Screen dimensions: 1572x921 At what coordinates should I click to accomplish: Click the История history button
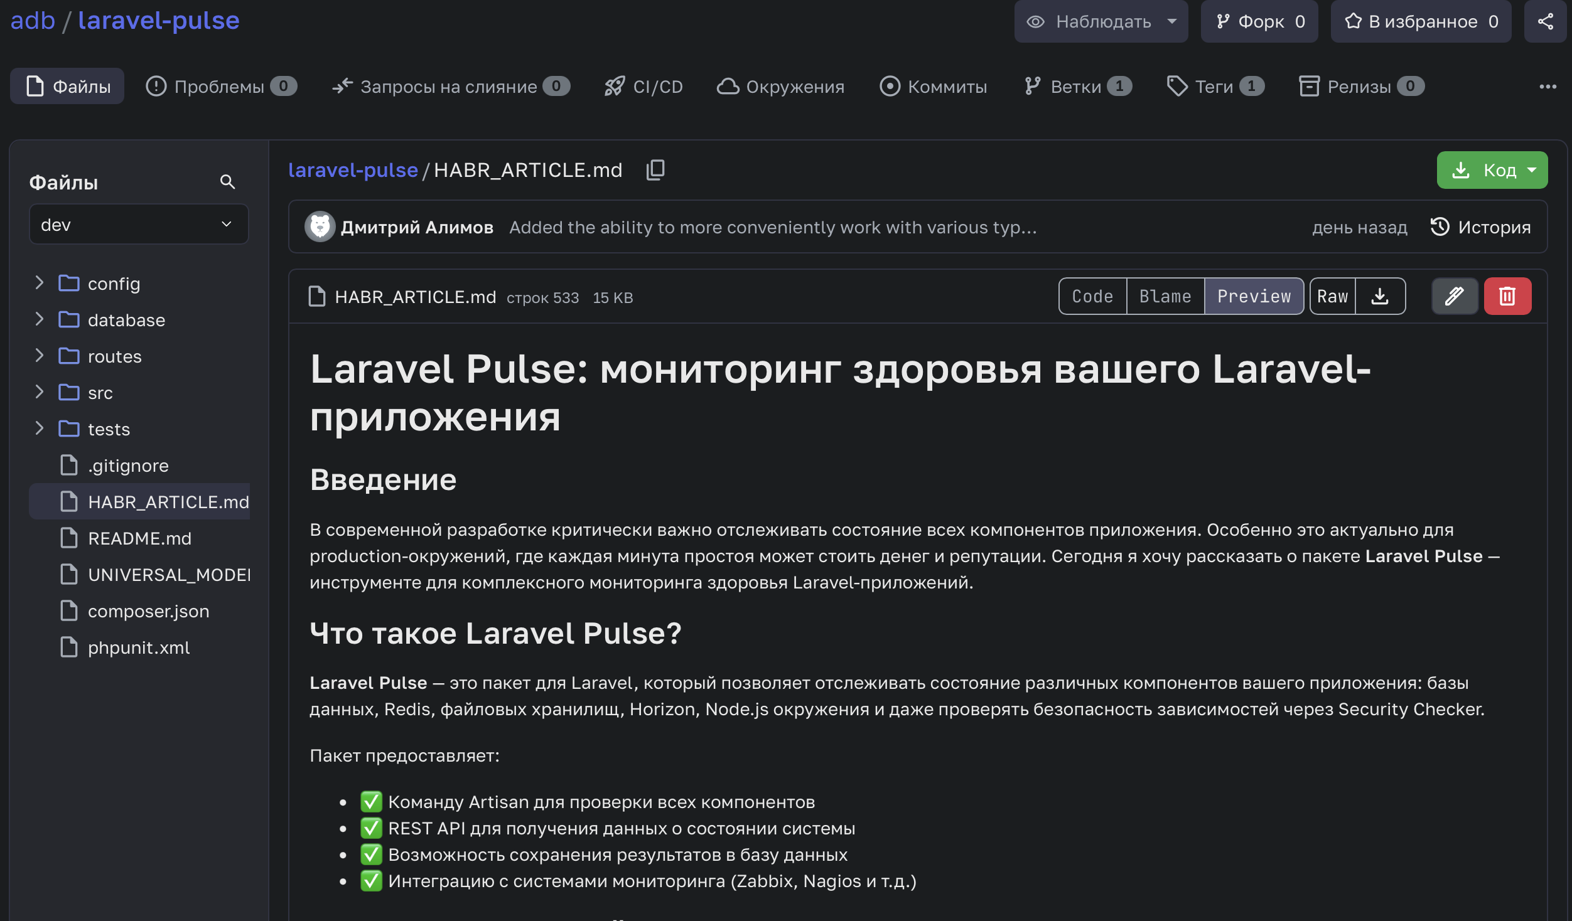pyautogui.click(x=1480, y=226)
